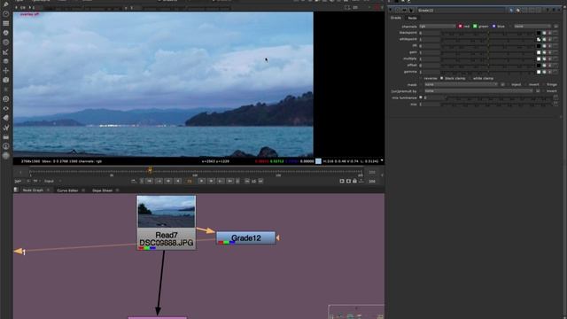Screen dimensions: 567x319
Task: Click the viewer lock icon
Action: point(354,181)
